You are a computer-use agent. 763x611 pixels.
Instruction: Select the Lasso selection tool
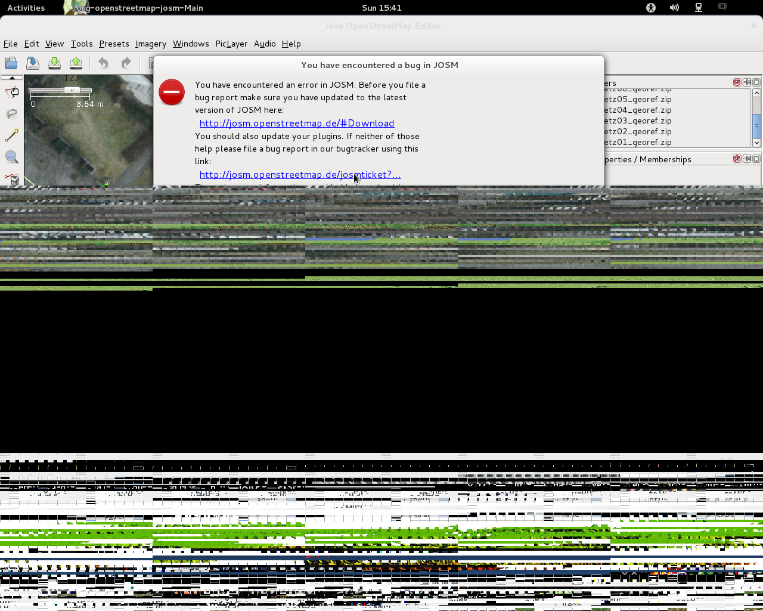click(12, 114)
